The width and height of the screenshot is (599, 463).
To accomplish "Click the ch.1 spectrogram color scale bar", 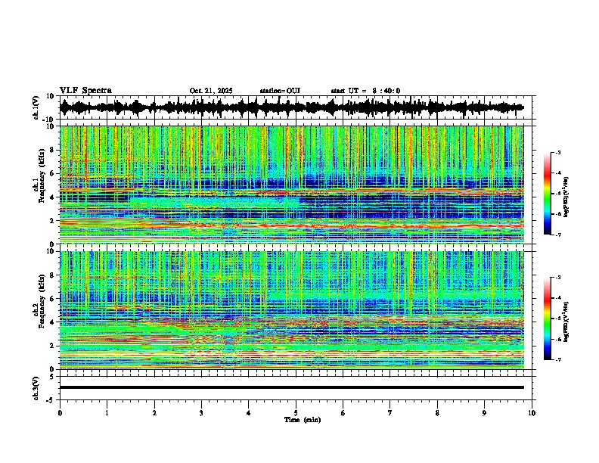I will pyautogui.click(x=547, y=194).
